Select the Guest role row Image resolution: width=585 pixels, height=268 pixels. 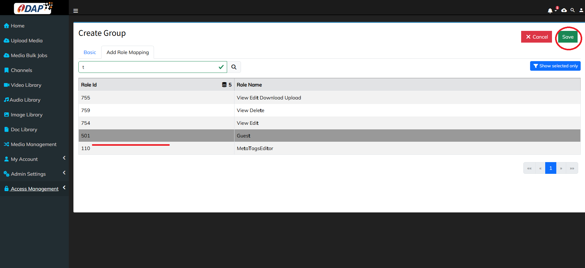click(x=243, y=136)
